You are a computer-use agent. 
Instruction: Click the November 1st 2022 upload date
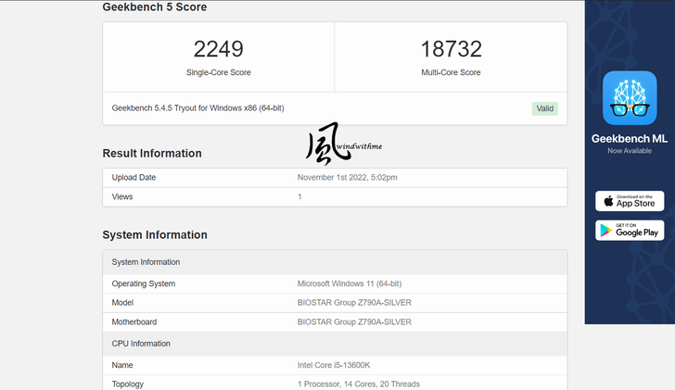click(348, 178)
